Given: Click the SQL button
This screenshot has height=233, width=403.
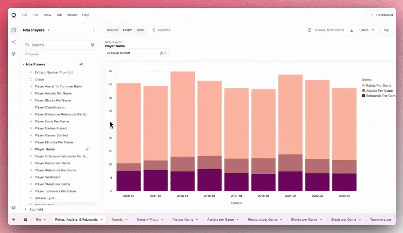Looking at the screenshot, I should (x=386, y=30).
